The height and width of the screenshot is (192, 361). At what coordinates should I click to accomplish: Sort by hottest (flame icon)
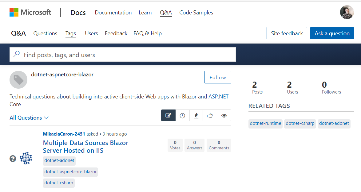pos(196,115)
